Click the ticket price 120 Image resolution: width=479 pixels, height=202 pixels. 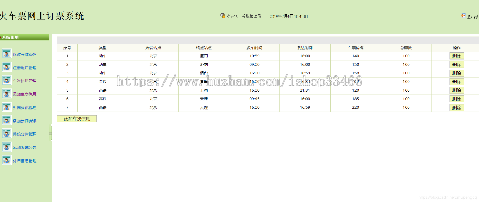pos(356,90)
